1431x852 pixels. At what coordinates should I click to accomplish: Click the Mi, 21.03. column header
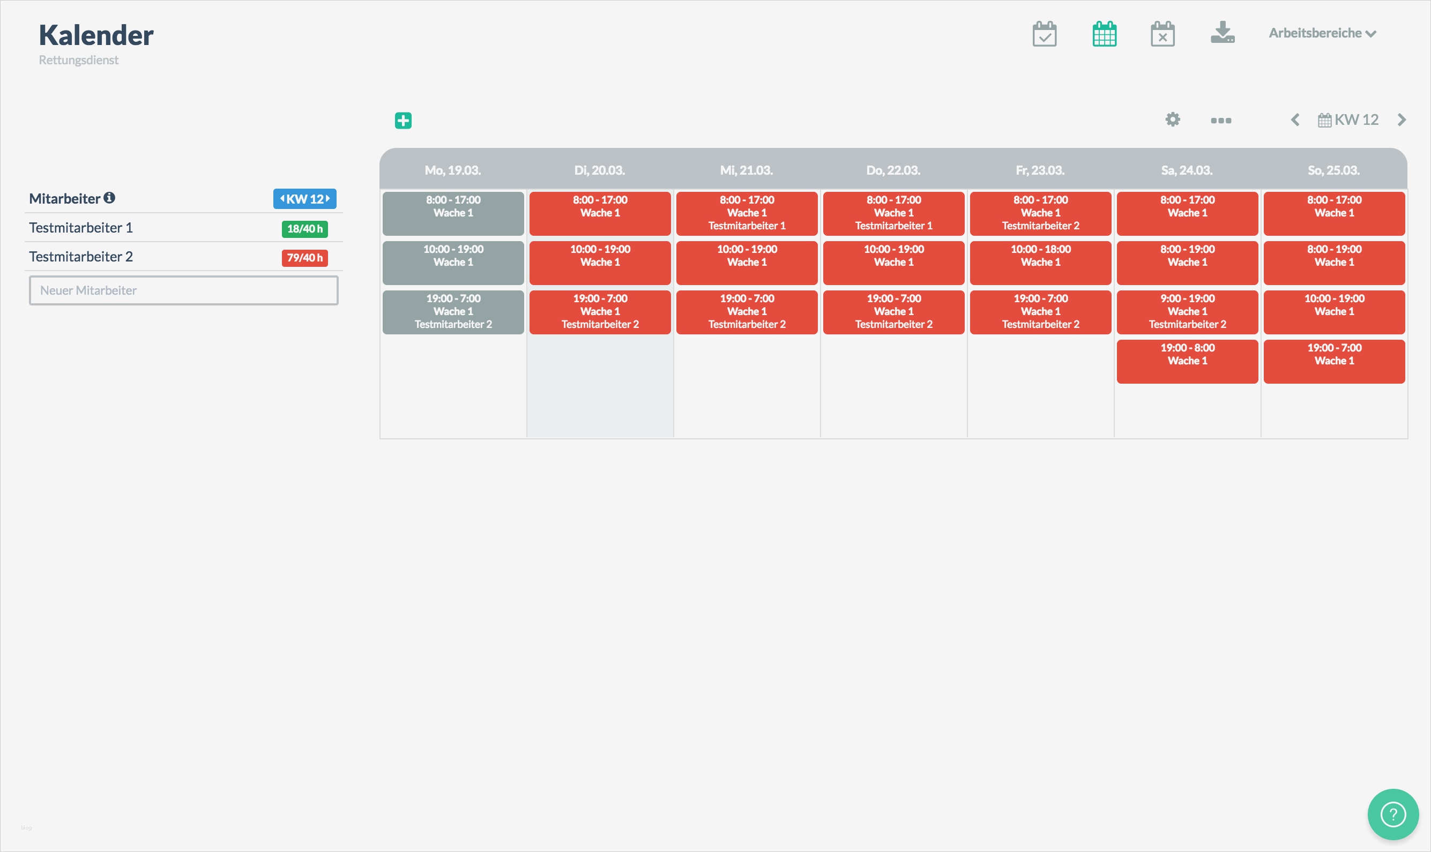click(x=747, y=170)
